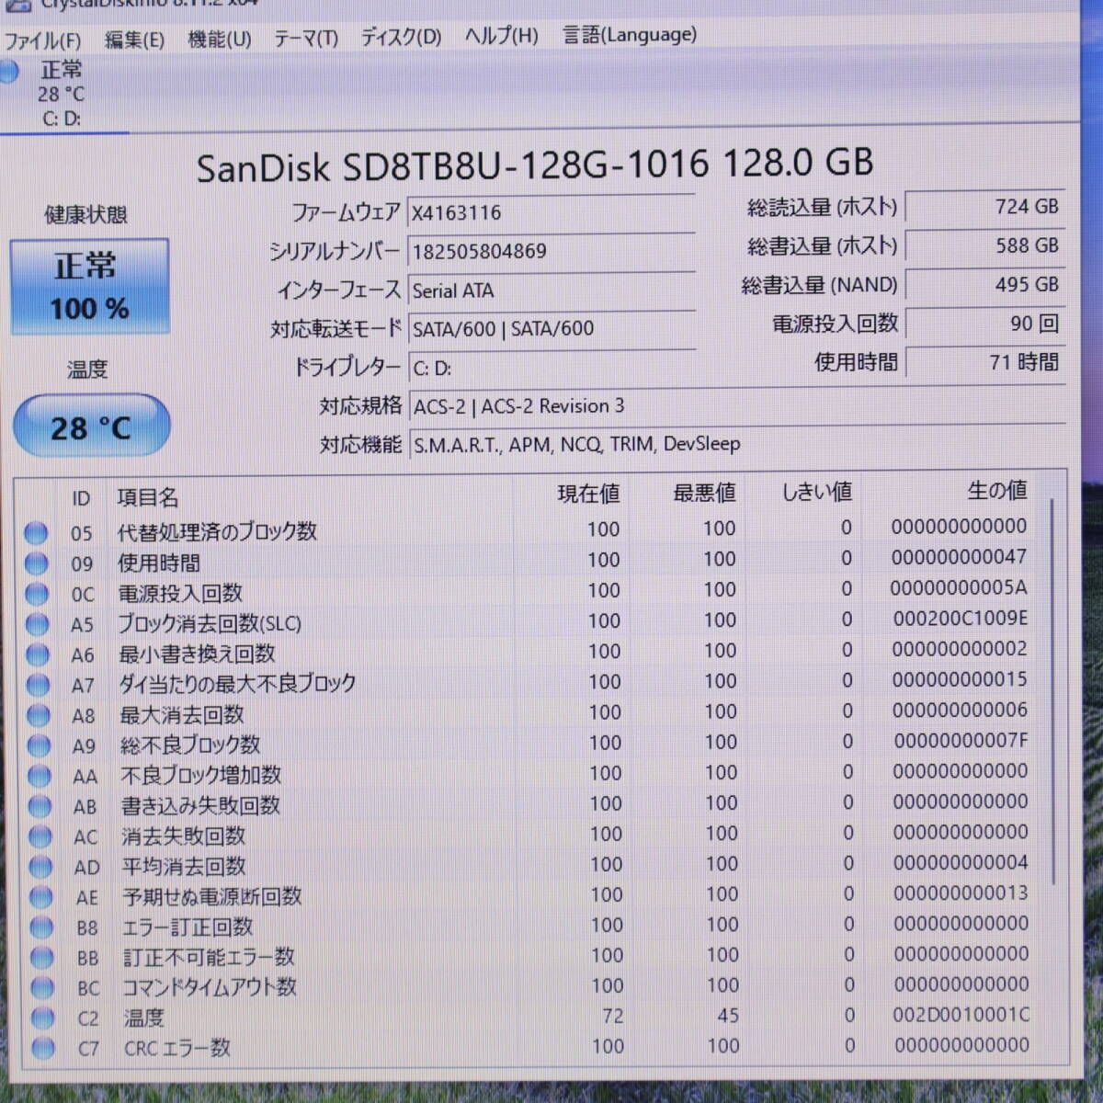The height and width of the screenshot is (1103, 1103).
Task: Open the ヘルプ(H) menu
Action: pos(501,37)
